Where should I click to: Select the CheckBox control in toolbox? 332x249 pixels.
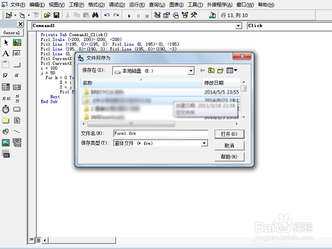click(5, 76)
